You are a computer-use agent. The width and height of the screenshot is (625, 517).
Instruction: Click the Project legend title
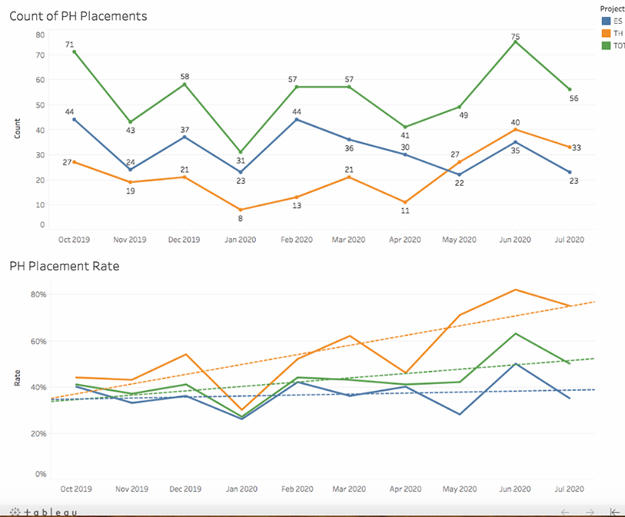tap(612, 9)
